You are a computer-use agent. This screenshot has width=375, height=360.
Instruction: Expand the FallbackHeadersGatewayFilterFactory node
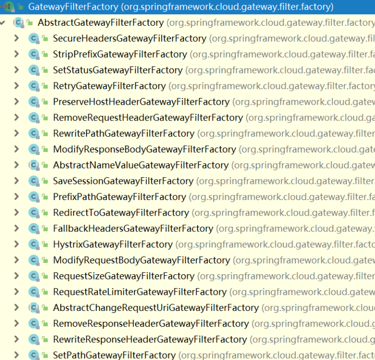[17, 229]
